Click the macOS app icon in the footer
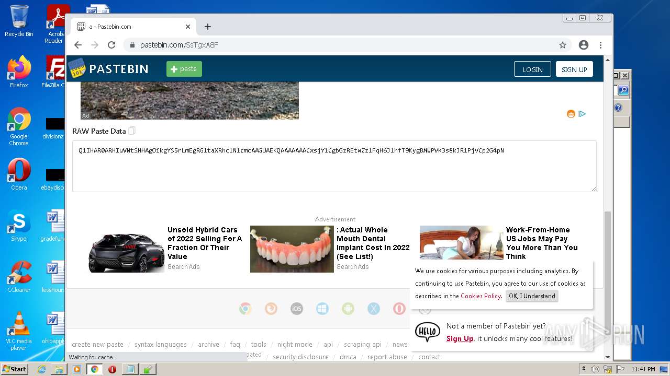 point(374,309)
